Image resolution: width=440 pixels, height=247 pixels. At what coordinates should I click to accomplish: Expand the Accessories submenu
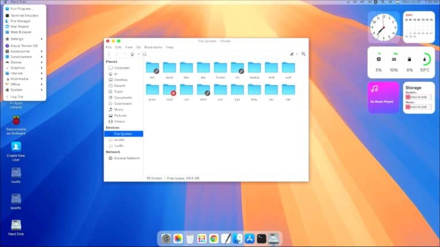25,51
